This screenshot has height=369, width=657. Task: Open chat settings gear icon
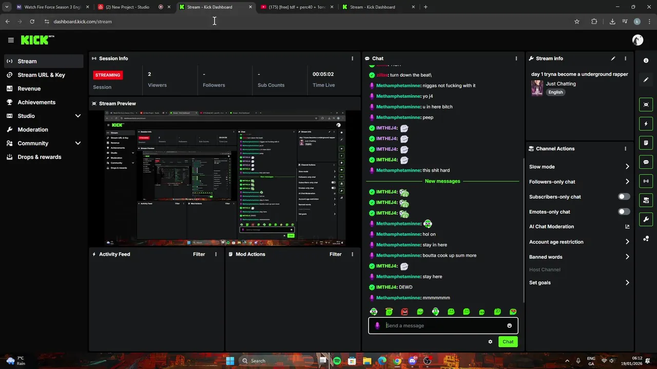490,342
